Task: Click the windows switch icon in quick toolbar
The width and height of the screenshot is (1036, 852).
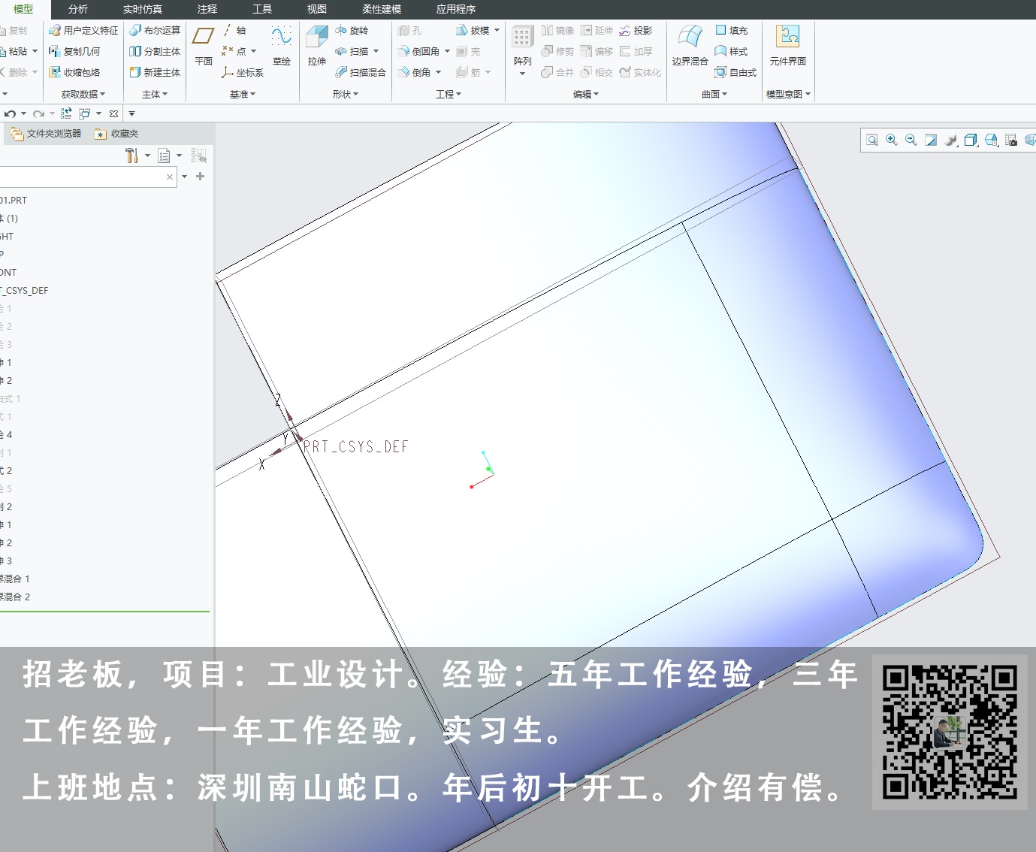Action: tap(84, 114)
